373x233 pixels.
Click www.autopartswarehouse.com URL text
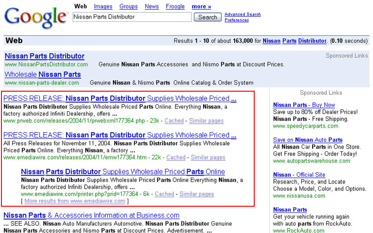point(312,161)
